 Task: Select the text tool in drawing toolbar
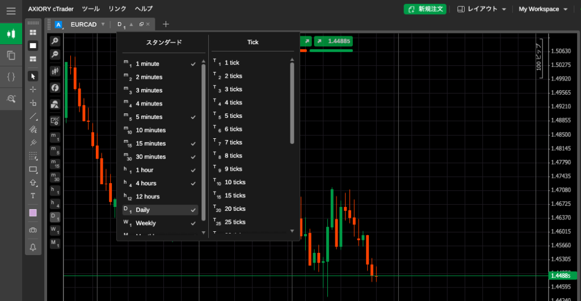[33, 196]
